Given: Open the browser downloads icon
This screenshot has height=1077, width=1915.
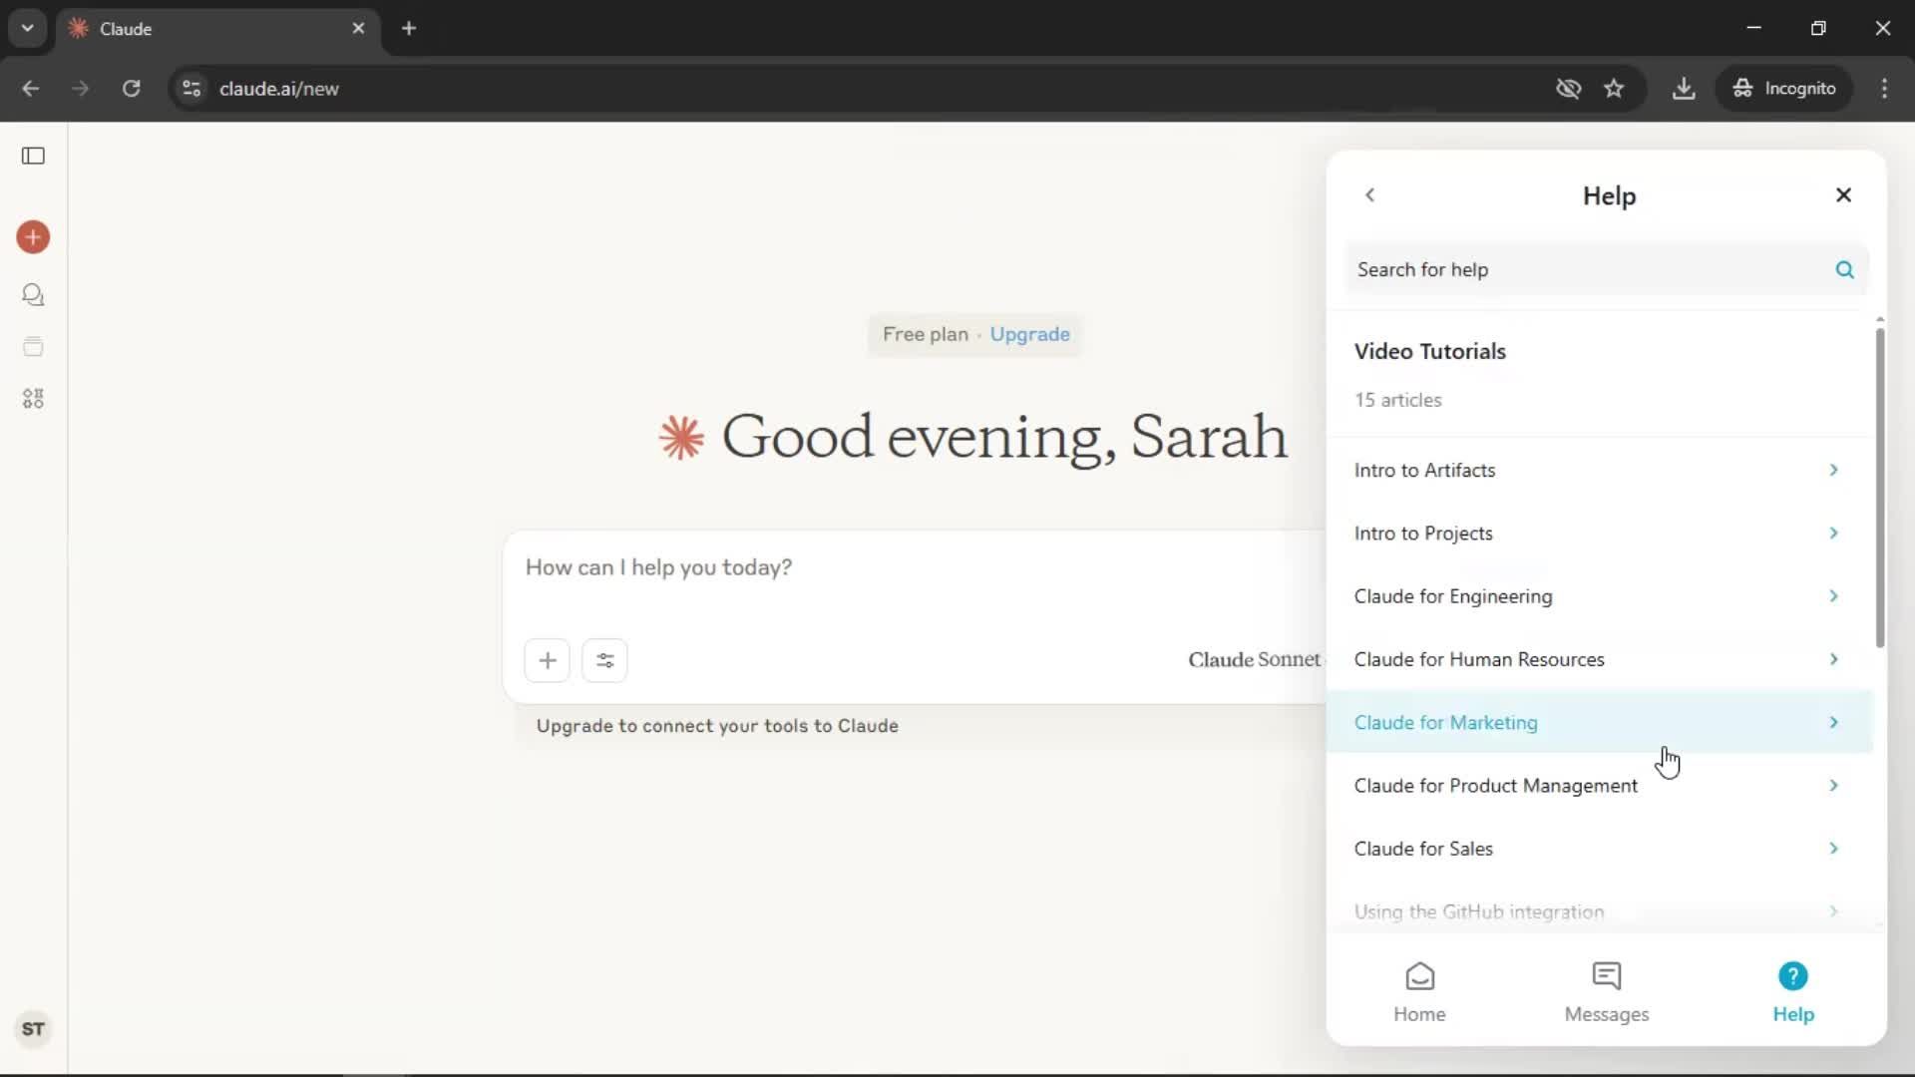Looking at the screenshot, I should coord(1684,88).
